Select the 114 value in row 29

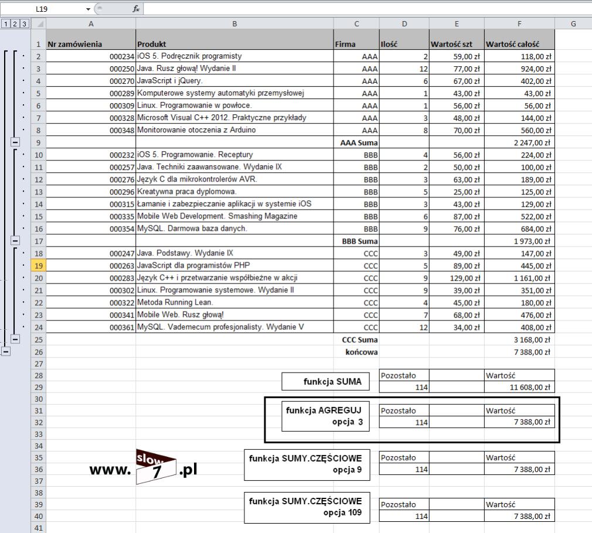point(404,387)
